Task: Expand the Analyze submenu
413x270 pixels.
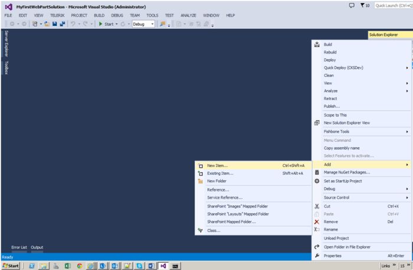Action: click(x=407, y=91)
